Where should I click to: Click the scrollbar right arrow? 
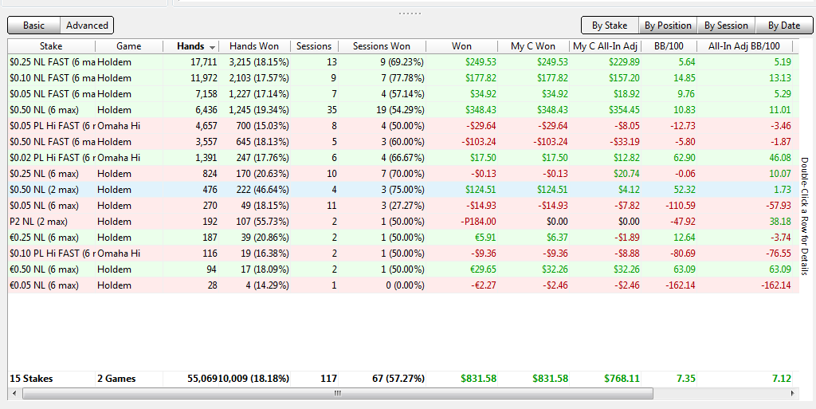(793, 393)
